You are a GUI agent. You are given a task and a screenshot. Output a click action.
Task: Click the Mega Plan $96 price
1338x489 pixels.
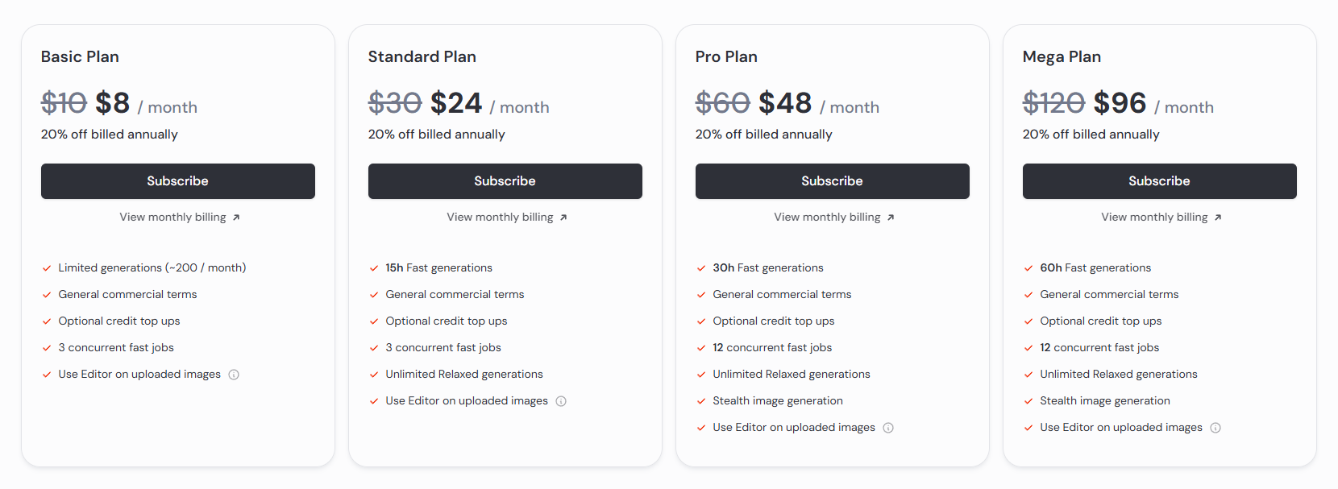coord(1120,103)
